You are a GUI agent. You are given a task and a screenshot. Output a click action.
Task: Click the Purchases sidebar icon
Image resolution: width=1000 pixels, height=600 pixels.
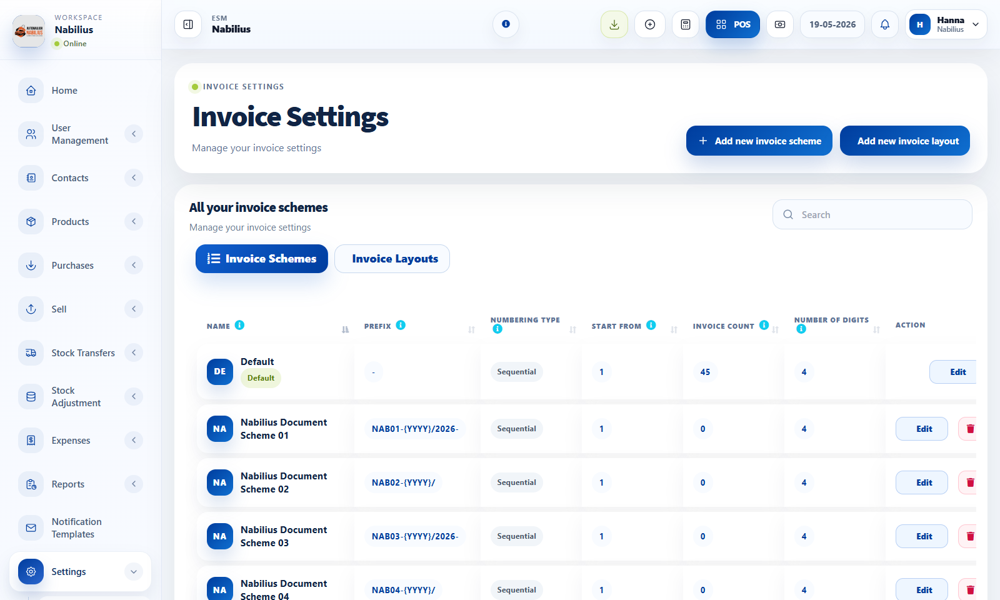(31, 265)
